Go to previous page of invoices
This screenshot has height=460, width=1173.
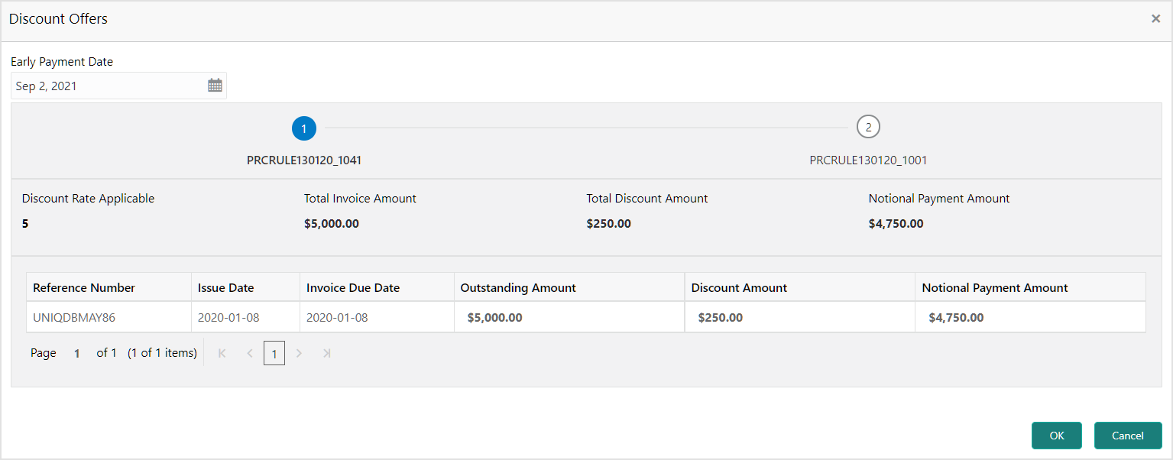click(249, 353)
